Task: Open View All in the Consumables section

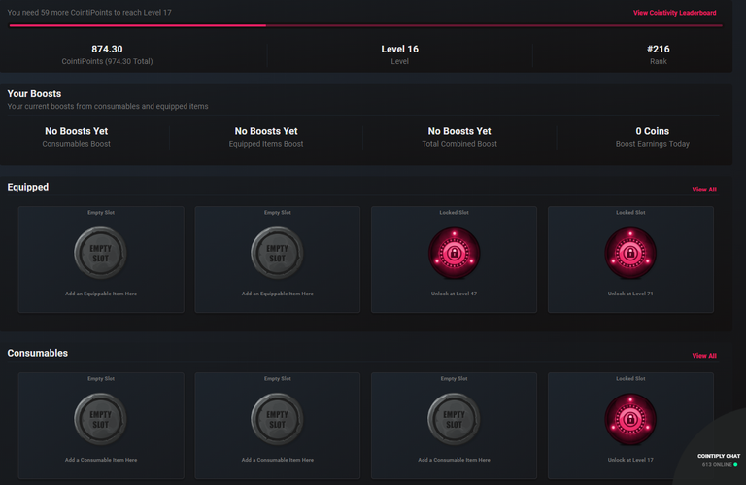Action: [x=704, y=356]
